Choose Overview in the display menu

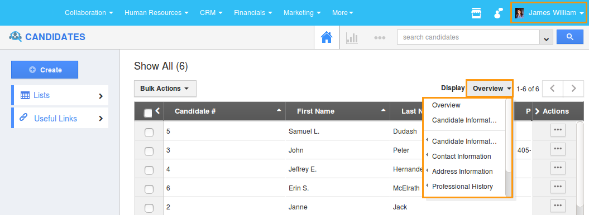pos(446,105)
